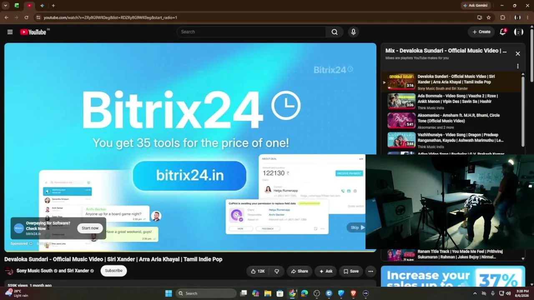Image resolution: width=534 pixels, height=300 pixels.
Task: Open Microsoft Store from the taskbar
Action: click(280, 293)
